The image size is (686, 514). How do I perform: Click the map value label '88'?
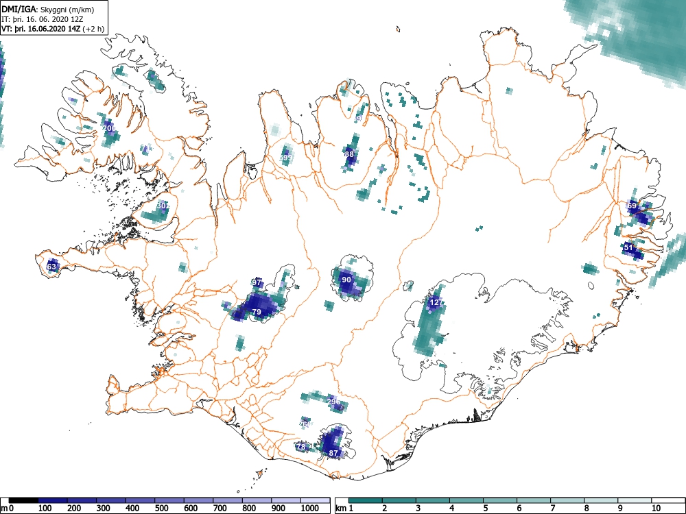349,154
